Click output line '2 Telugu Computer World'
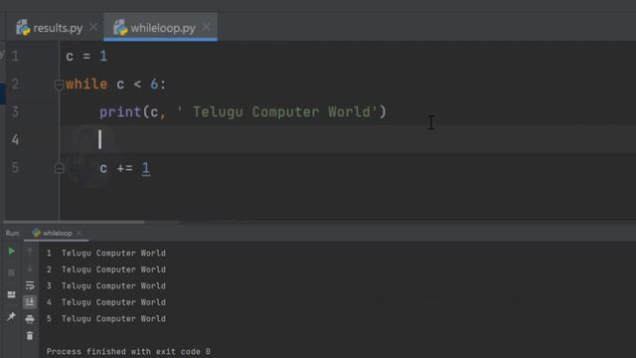This screenshot has width=636, height=358. click(x=106, y=269)
